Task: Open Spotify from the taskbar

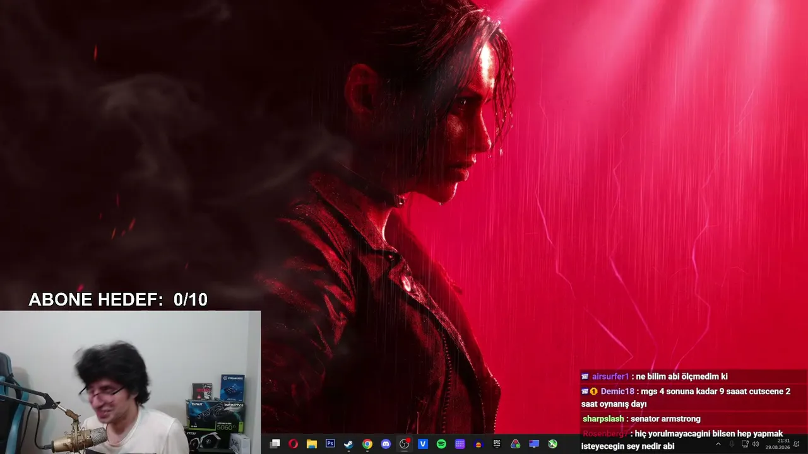Action: coord(441,444)
